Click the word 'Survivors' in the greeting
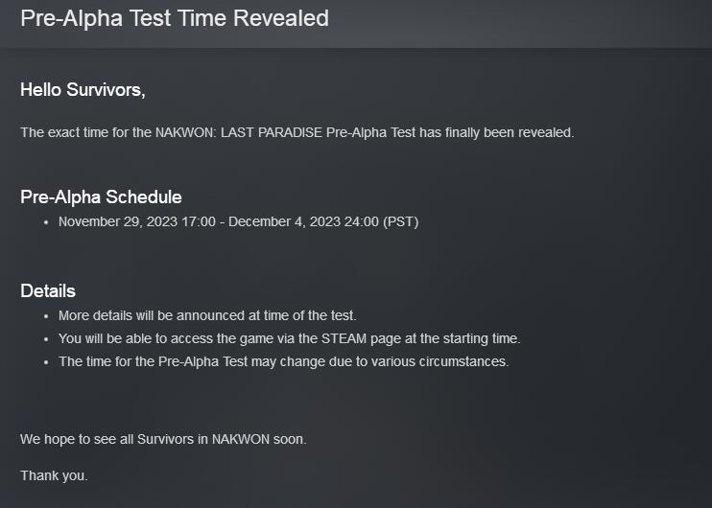The image size is (712, 508). 104,90
